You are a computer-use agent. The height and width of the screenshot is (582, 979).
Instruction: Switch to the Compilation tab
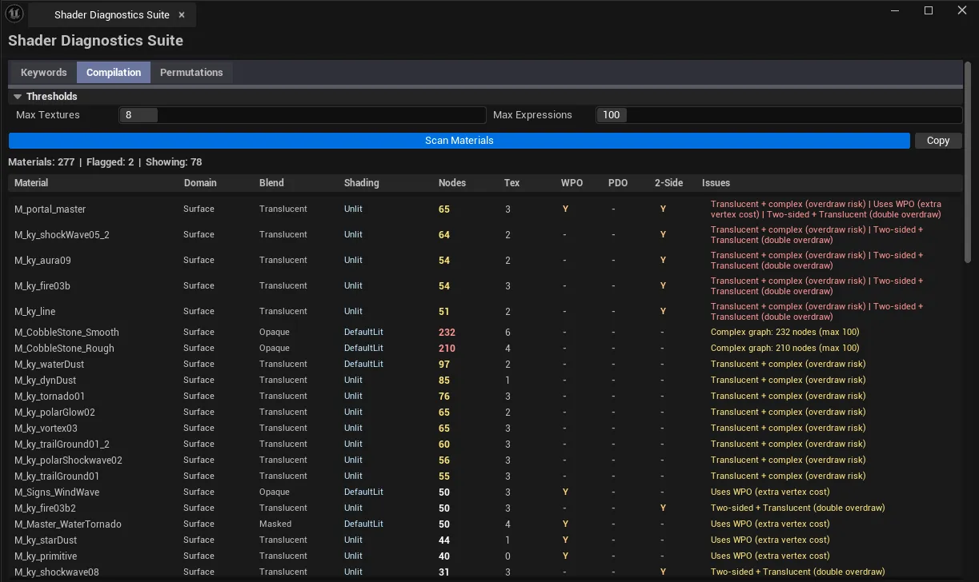click(114, 72)
